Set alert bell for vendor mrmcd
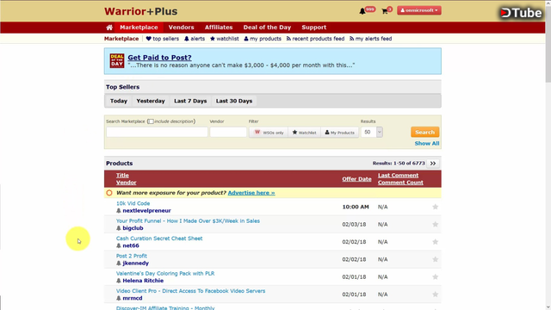 (119, 299)
